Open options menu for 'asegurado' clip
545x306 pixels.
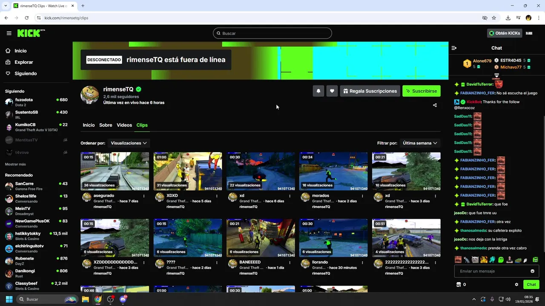(144, 196)
